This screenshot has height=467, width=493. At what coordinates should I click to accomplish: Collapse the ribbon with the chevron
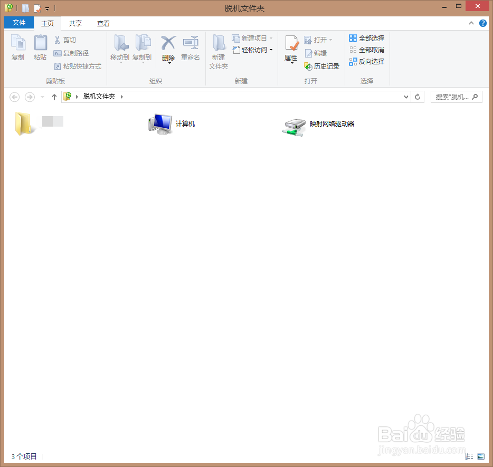pos(471,23)
